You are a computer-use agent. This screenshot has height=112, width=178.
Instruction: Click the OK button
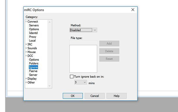pyautogui.click(x=73, y=96)
